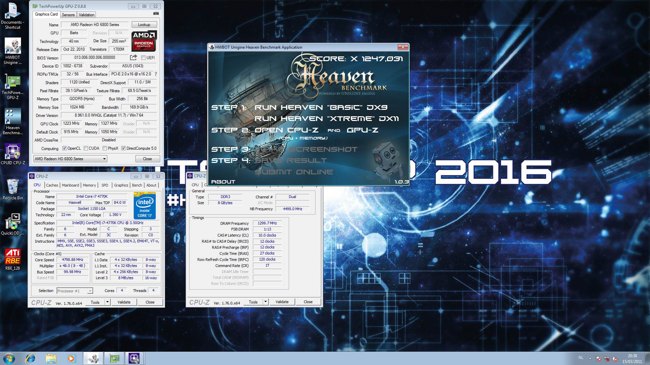
Task: Toggle the DirectCompute 5.0 checkbox
Action: [123, 148]
